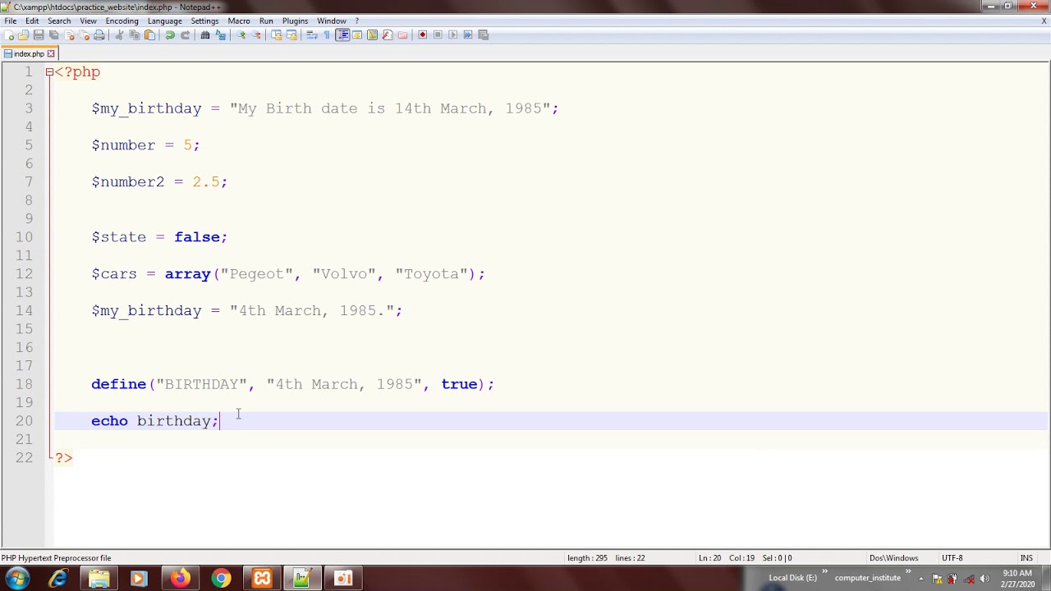
Task: Open Firefox from the taskbar
Action: [x=180, y=579]
